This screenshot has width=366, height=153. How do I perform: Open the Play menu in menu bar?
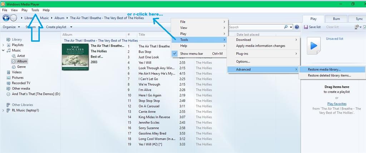click(25, 10)
